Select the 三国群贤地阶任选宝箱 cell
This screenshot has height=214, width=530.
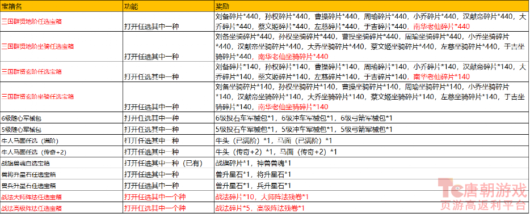61,22
